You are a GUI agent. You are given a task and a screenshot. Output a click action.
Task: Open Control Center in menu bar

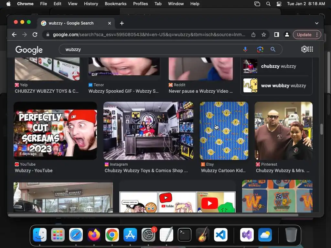coord(279,4)
